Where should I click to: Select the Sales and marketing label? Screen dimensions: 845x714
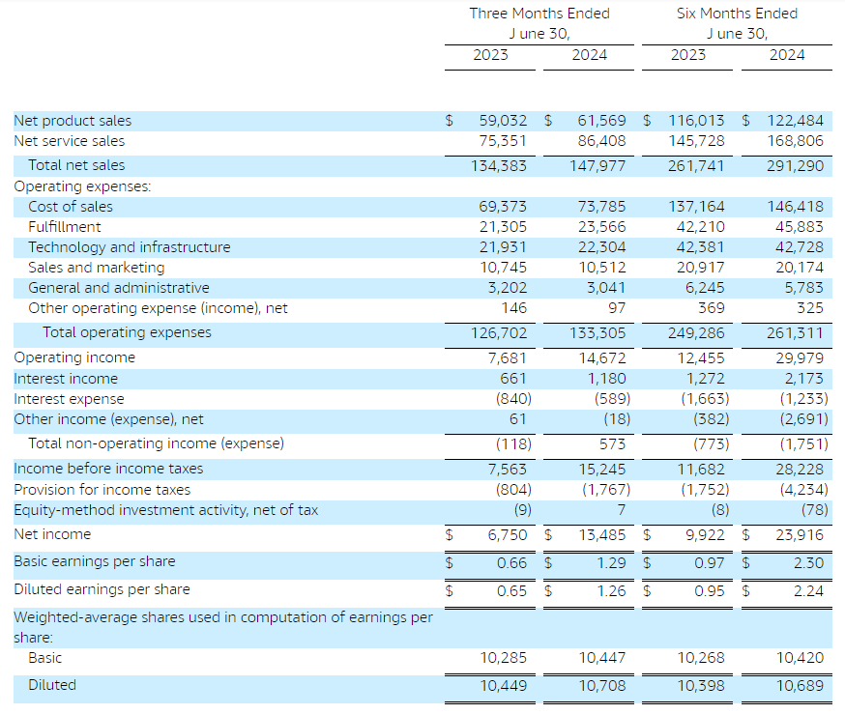click(97, 268)
